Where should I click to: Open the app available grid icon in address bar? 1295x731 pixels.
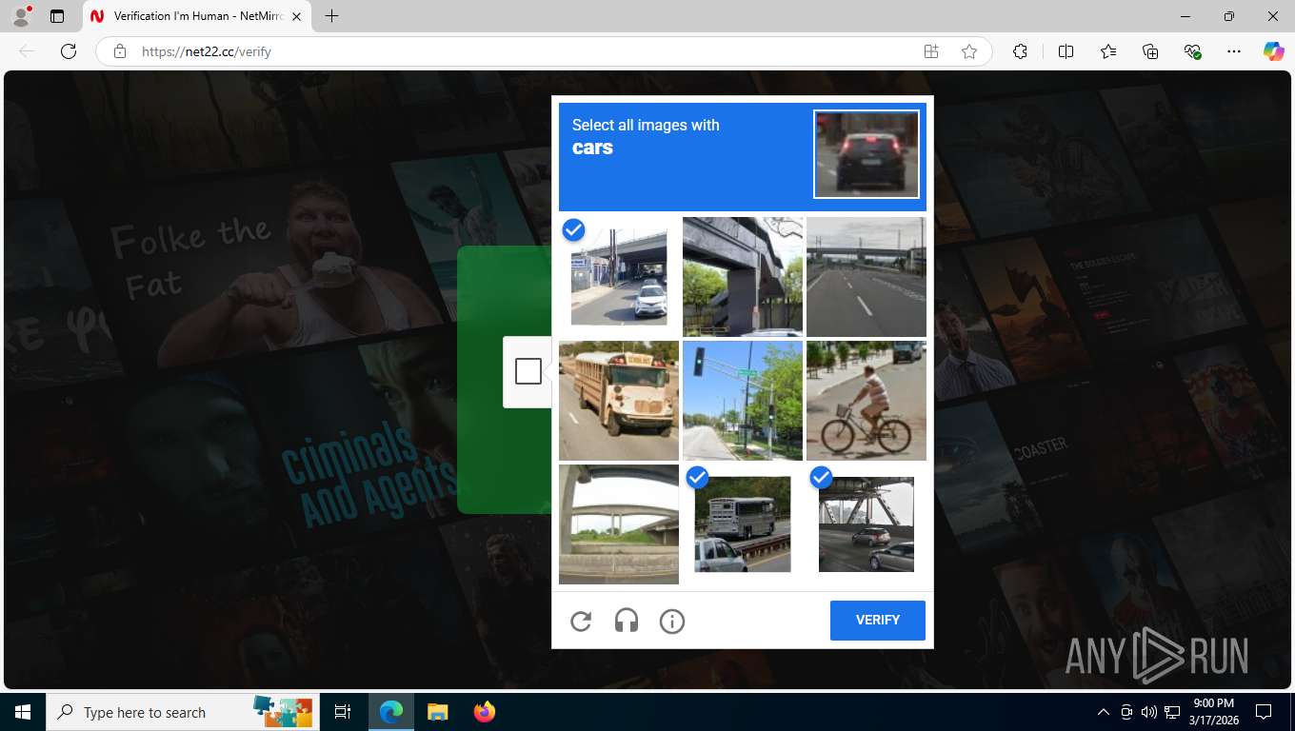[x=931, y=51]
